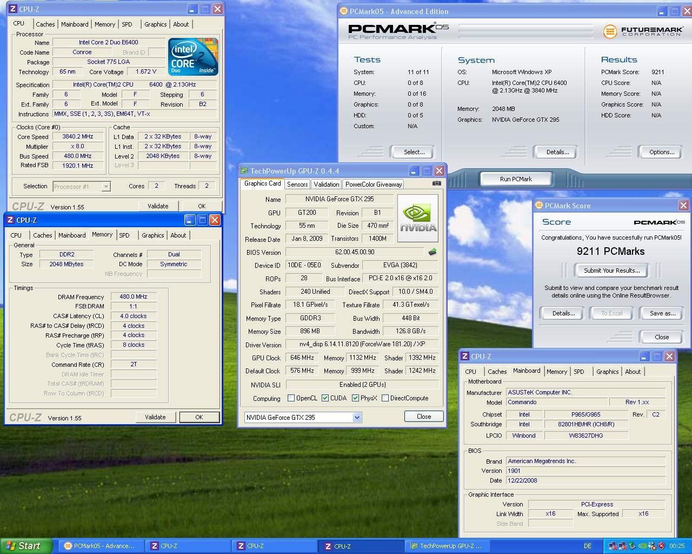The height and width of the screenshot is (554, 692).
Task: Click Rated FSB 1920.1 MHz value
Action: click(x=78, y=166)
